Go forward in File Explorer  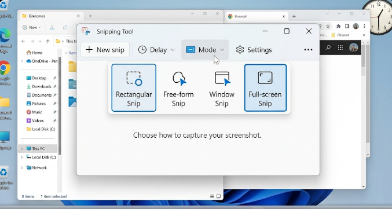click(x=32, y=41)
